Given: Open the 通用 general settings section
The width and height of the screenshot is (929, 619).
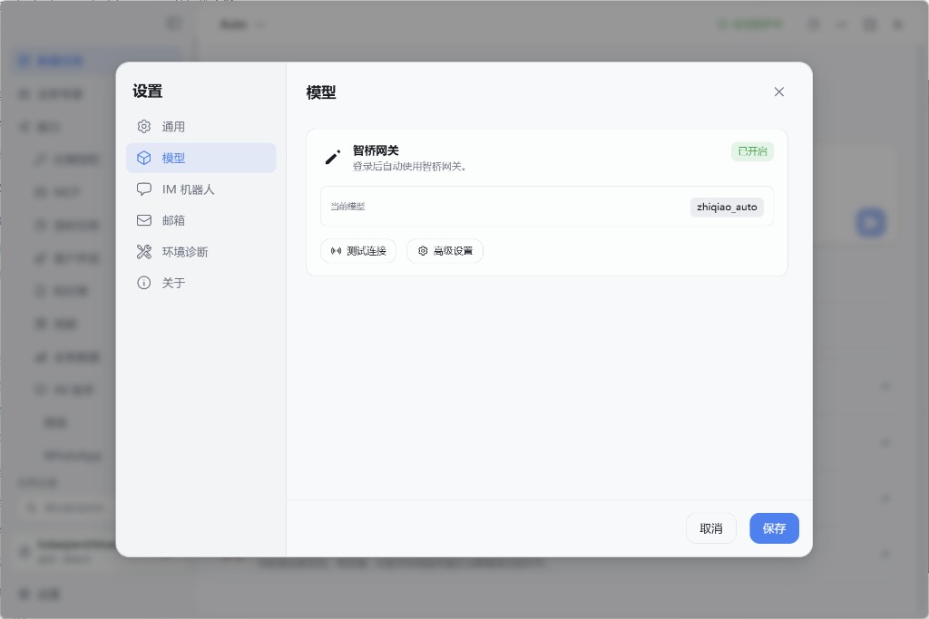Looking at the screenshot, I should [200, 127].
